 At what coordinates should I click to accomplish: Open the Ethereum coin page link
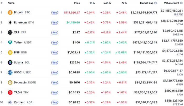pos(20,23)
